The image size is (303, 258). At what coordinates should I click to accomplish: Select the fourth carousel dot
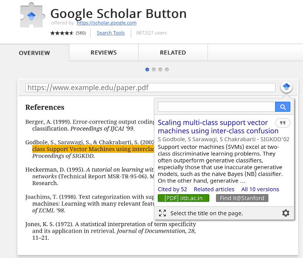pyautogui.click(x=167, y=69)
